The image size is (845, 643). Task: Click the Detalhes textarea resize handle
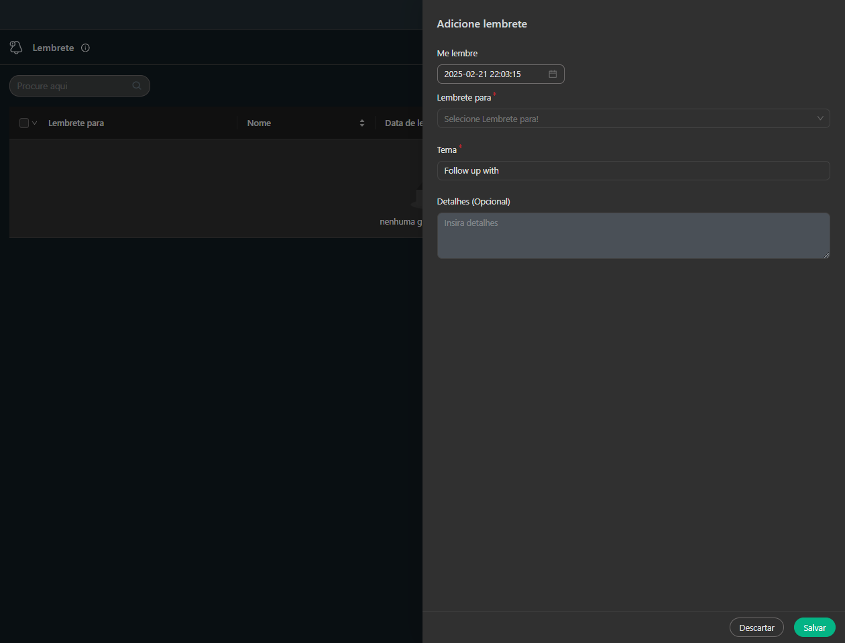826,255
